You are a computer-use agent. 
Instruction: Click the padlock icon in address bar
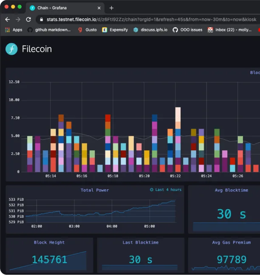click(x=42, y=20)
